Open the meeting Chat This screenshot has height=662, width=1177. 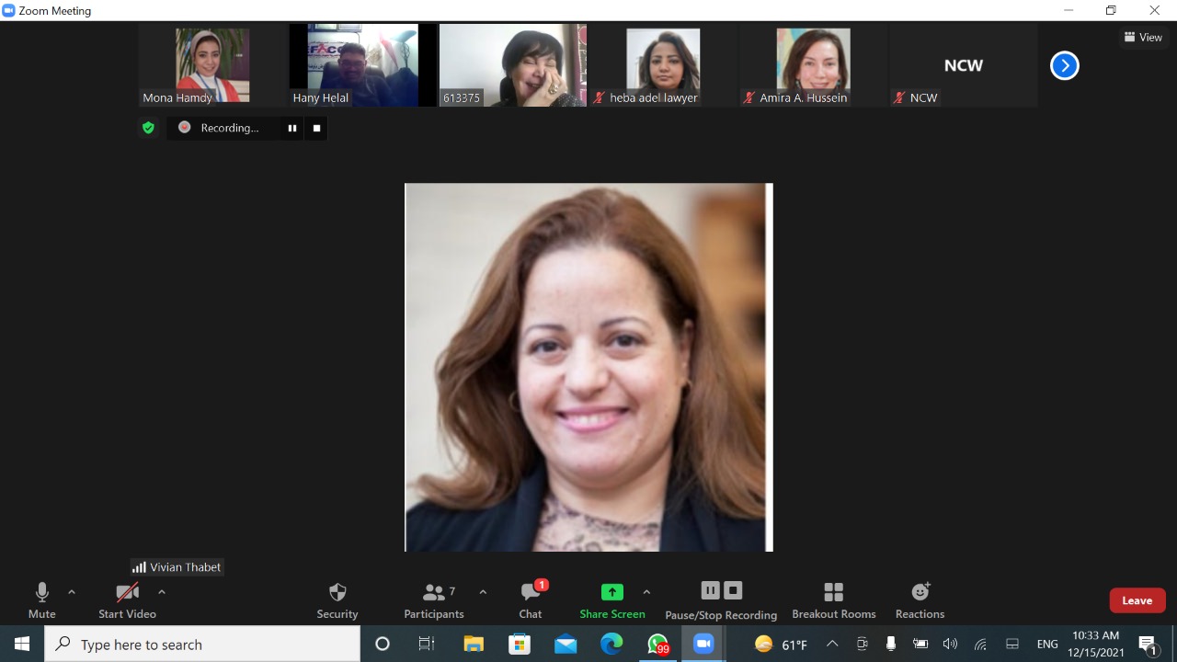(531, 598)
